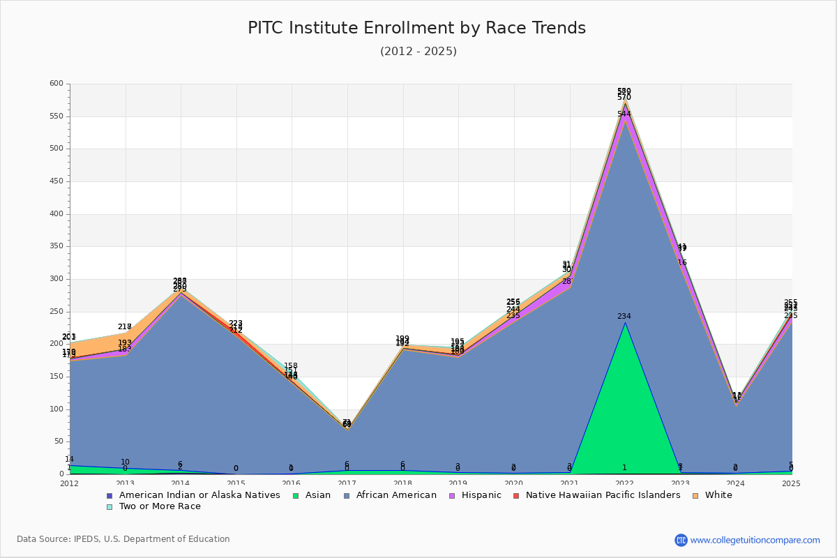Toggle Hispanic series legend item
The width and height of the screenshot is (837, 558).
[476, 495]
